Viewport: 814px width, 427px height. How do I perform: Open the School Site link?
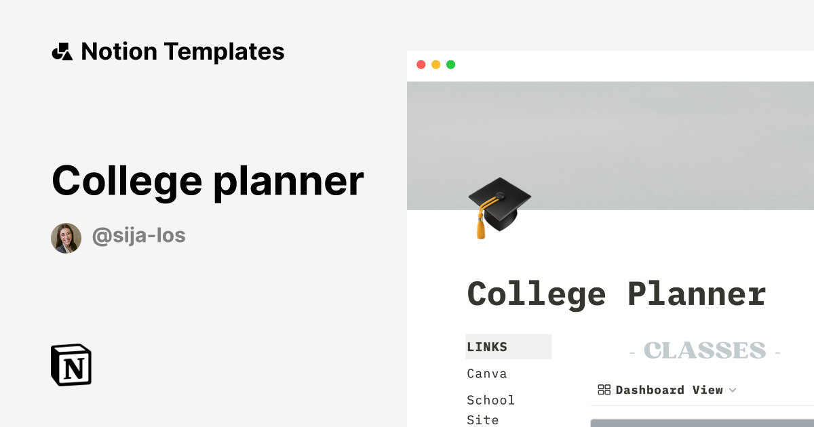490,409
